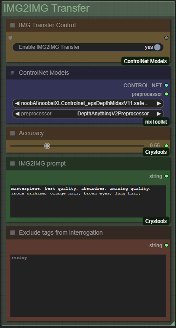Screen dimensions: 176x328
Task: Select the IMG2IMG Transfer group title
Action: 47,8
